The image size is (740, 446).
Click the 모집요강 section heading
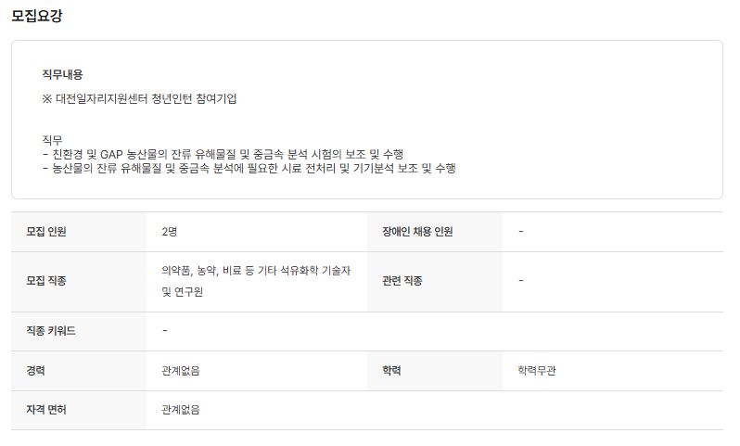(x=37, y=16)
